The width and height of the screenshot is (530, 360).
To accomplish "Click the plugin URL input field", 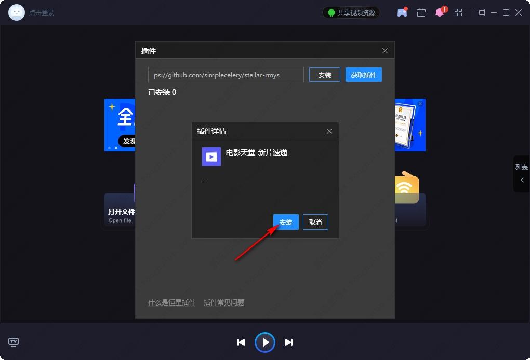I will (226, 75).
